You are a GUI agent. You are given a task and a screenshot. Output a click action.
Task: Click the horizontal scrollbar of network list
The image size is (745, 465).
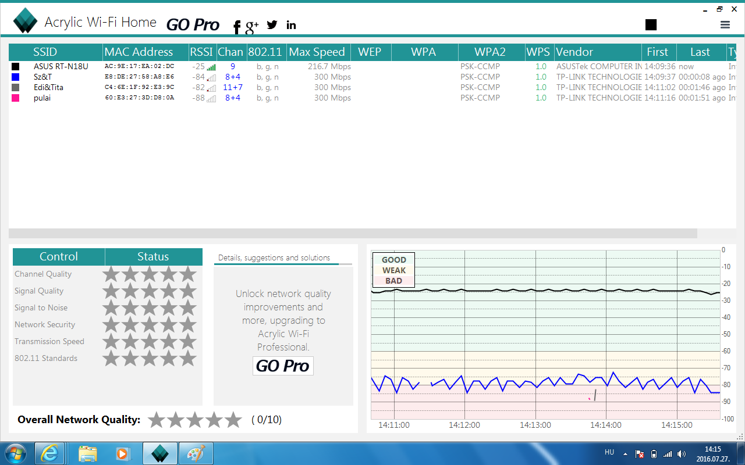[353, 233]
